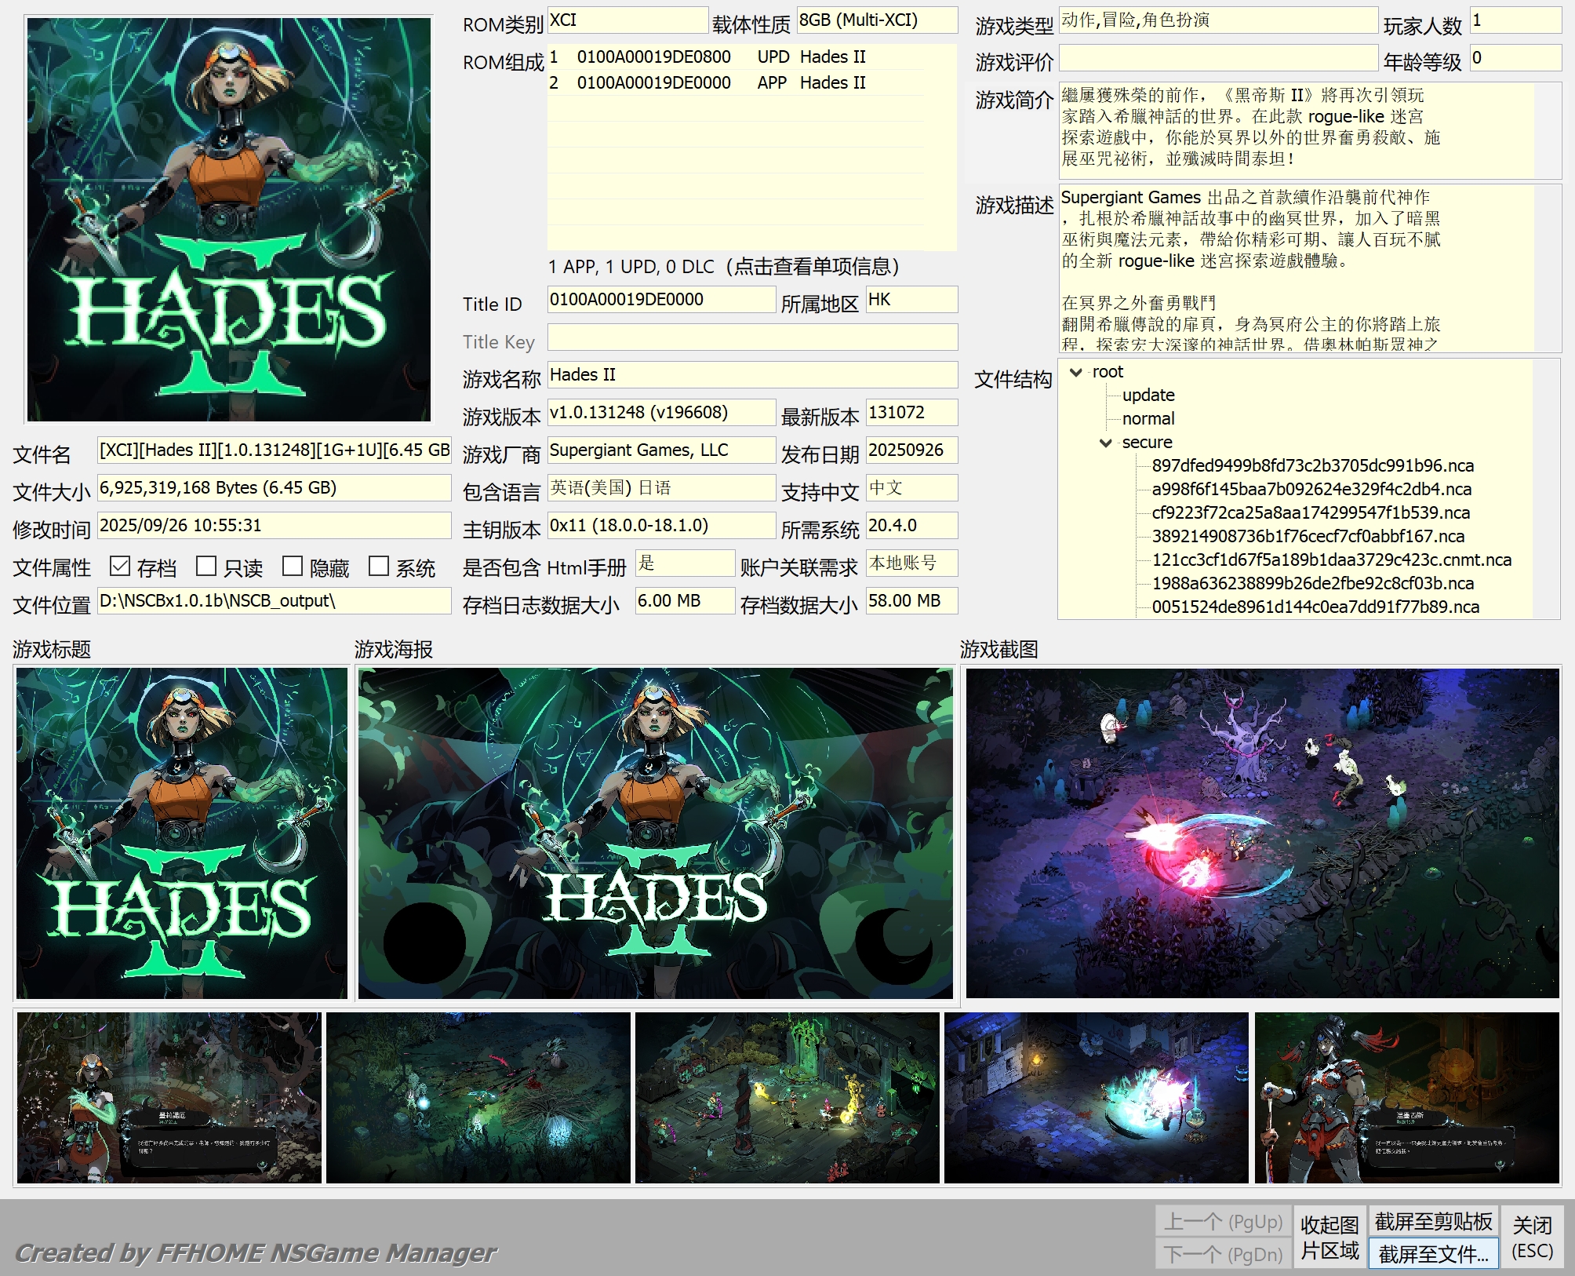
Task: Click the Title ID input field
Action: pyautogui.click(x=660, y=300)
